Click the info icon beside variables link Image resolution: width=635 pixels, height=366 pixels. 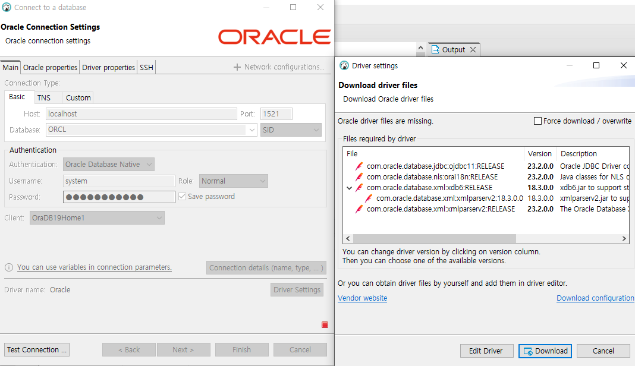(x=9, y=267)
